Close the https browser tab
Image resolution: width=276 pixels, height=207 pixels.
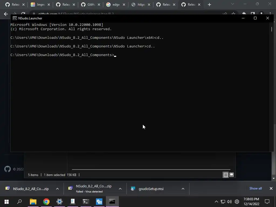pyautogui.click(x=149, y=5)
